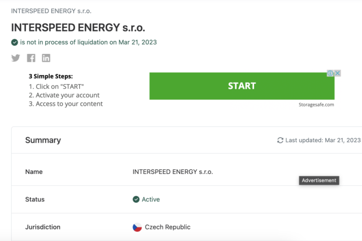This screenshot has width=362, height=241.
Task: Click the INTERSPEED ENERGY s.r.o. breadcrumb
Action: tap(51, 10)
